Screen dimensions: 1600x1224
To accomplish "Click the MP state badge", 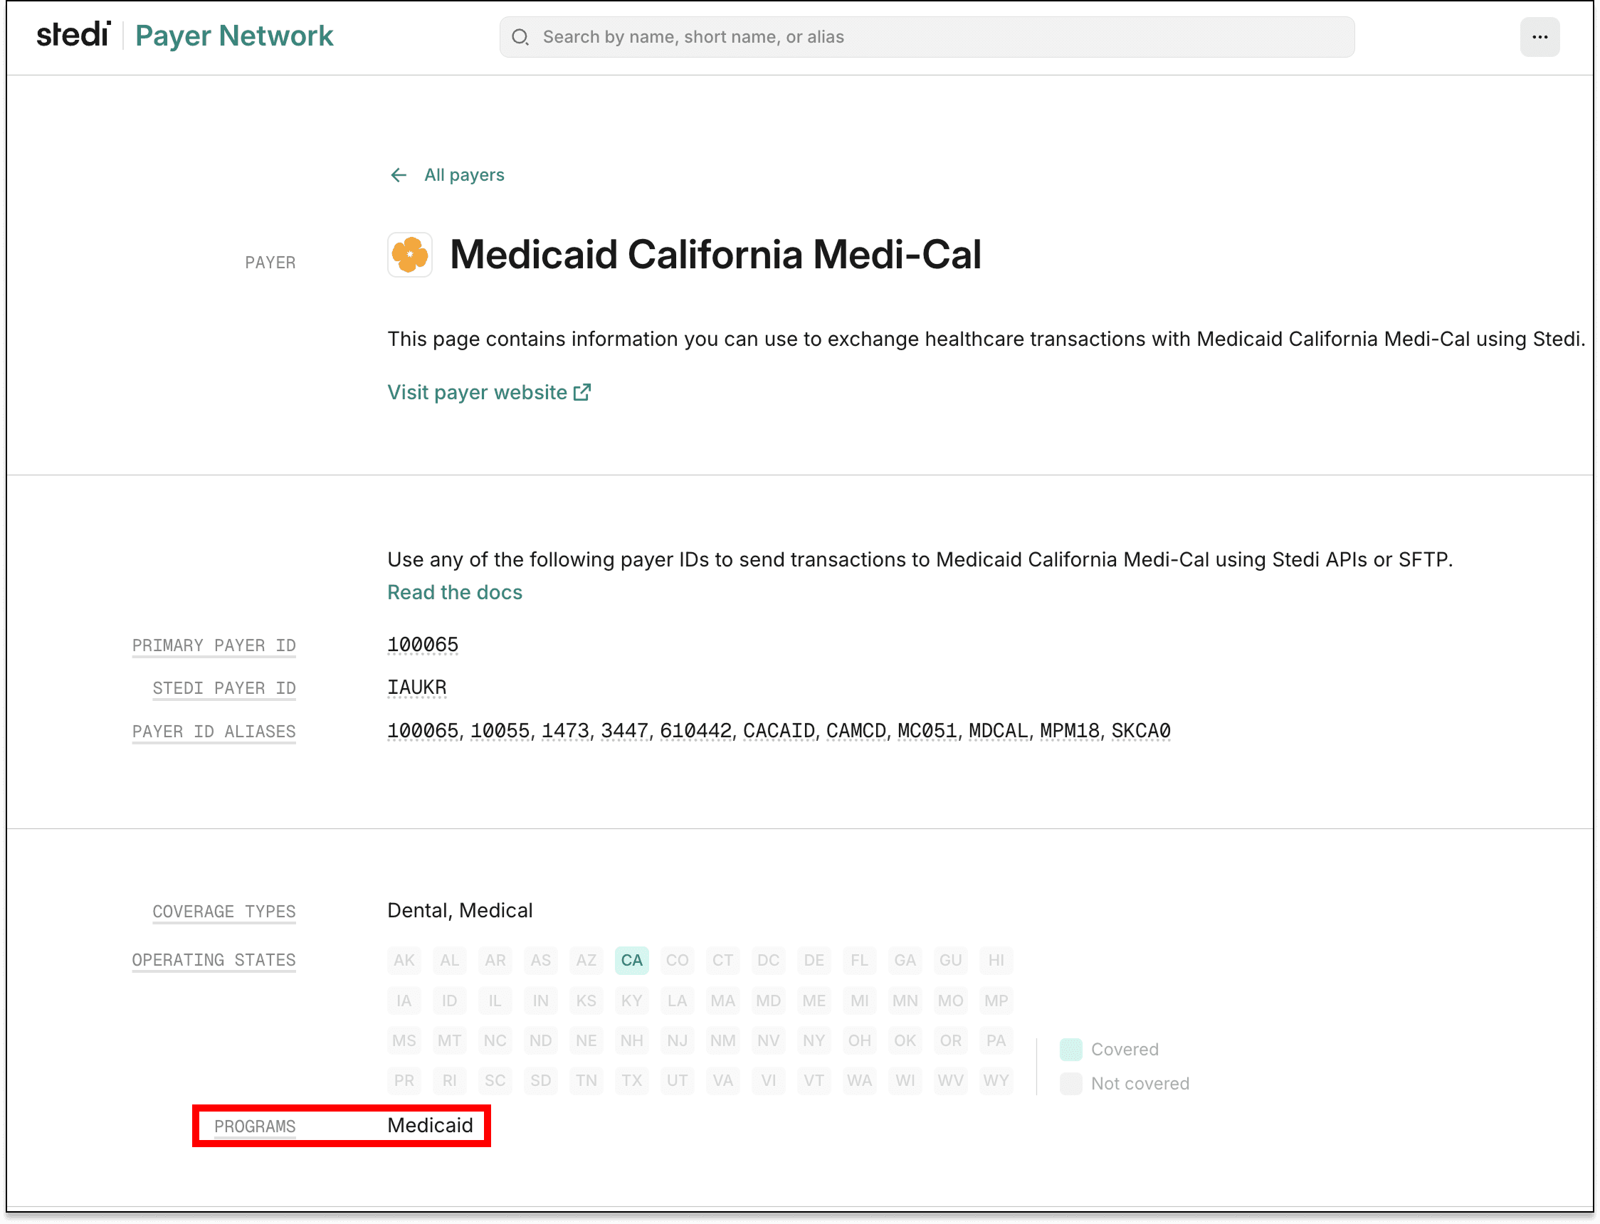I will coord(996,1001).
